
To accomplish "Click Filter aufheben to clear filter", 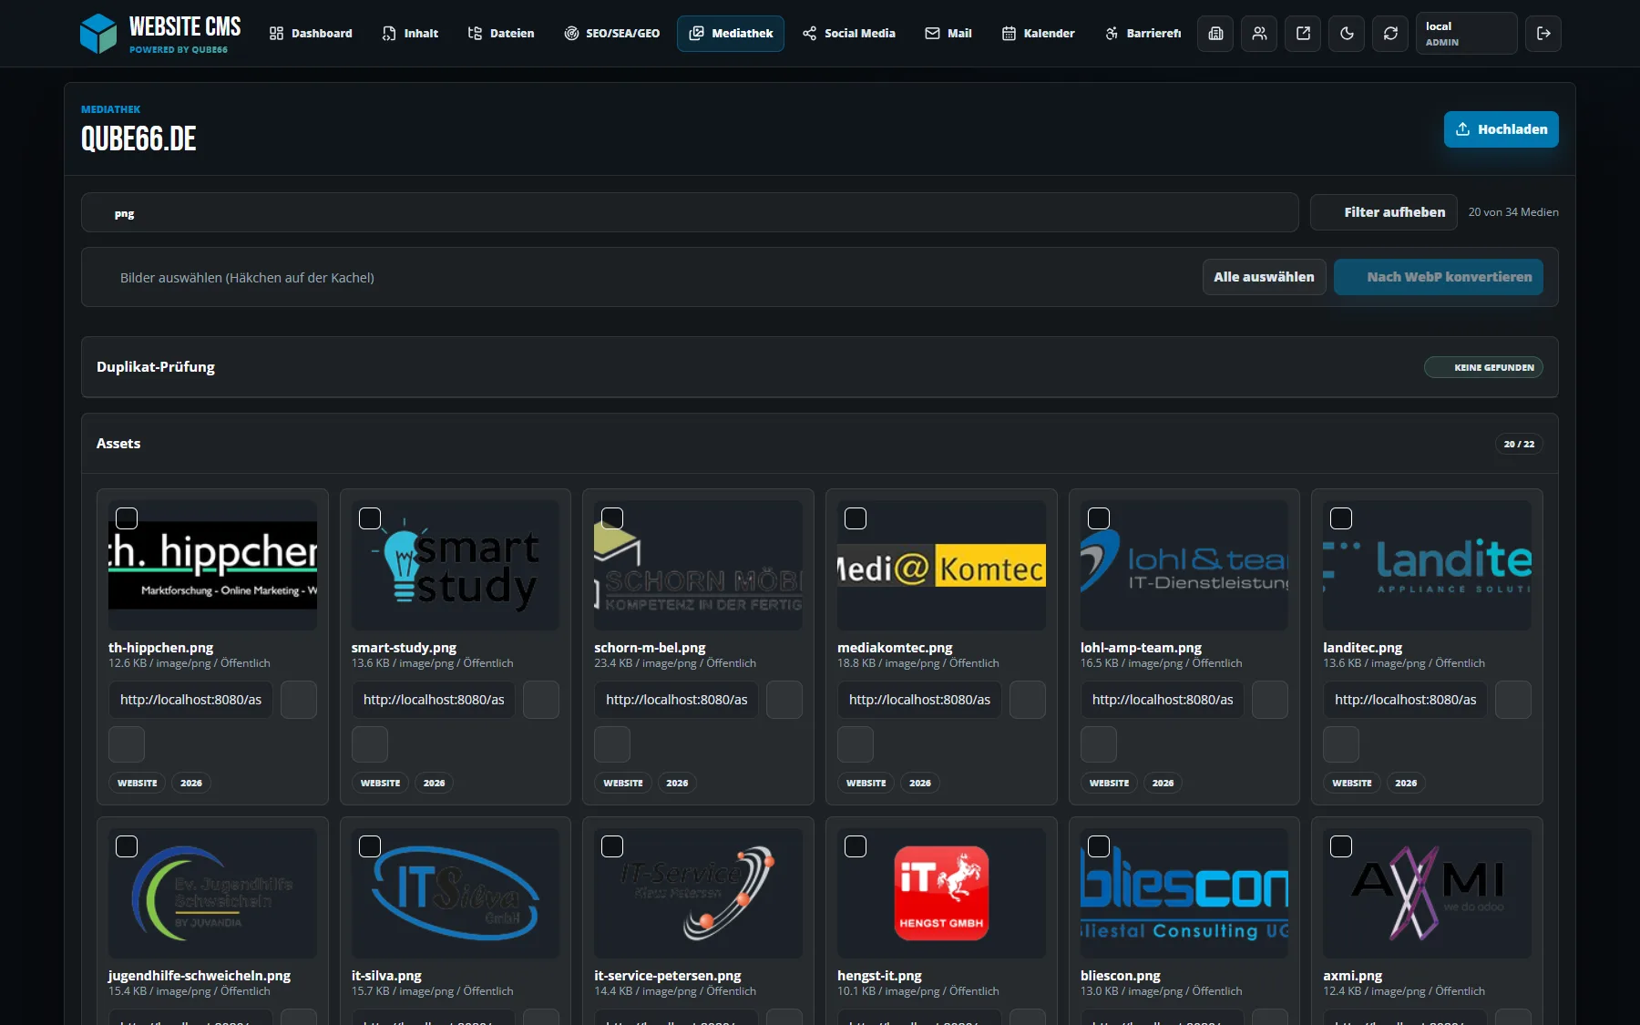I will [1384, 212].
